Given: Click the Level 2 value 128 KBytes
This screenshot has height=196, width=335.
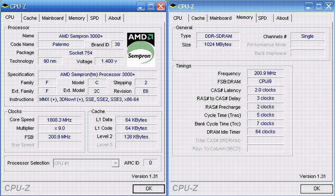Looking at the screenshot, I should click(x=136, y=137).
